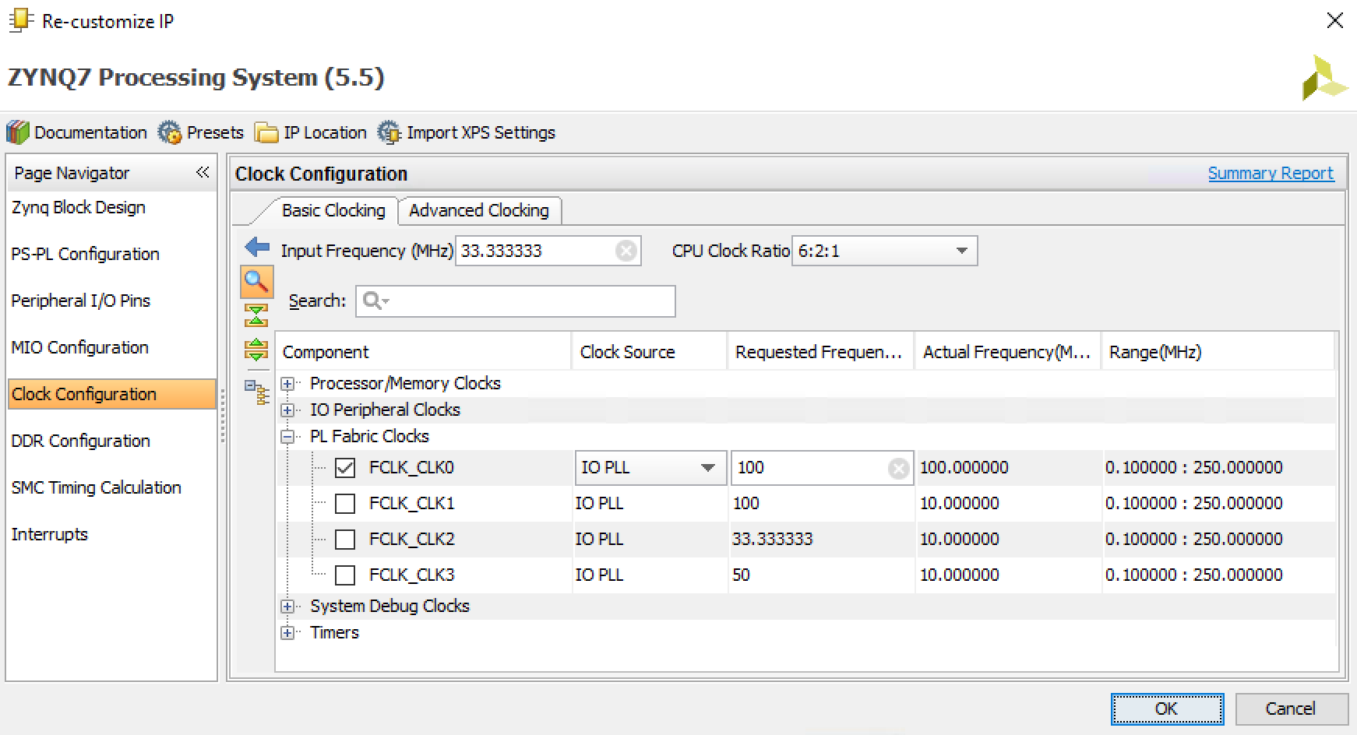Image resolution: width=1357 pixels, height=735 pixels.
Task: Clear the FCLK_CLK0 requested frequency X icon
Action: (898, 468)
